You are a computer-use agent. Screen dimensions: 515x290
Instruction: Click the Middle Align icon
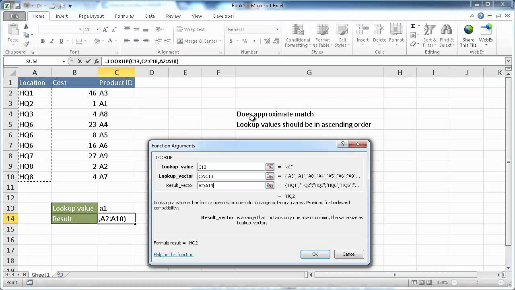click(136, 29)
